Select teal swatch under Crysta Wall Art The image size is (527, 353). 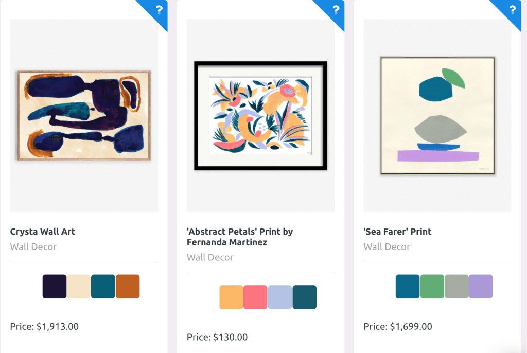pyautogui.click(x=103, y=287)
